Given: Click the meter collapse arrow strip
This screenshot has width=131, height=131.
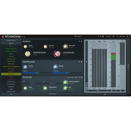Looking at the screenshot, I should tap(86, 62).
